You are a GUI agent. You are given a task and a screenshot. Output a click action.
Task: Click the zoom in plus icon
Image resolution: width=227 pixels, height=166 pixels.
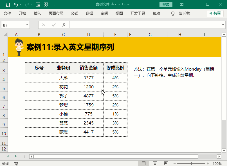(208, 163)
